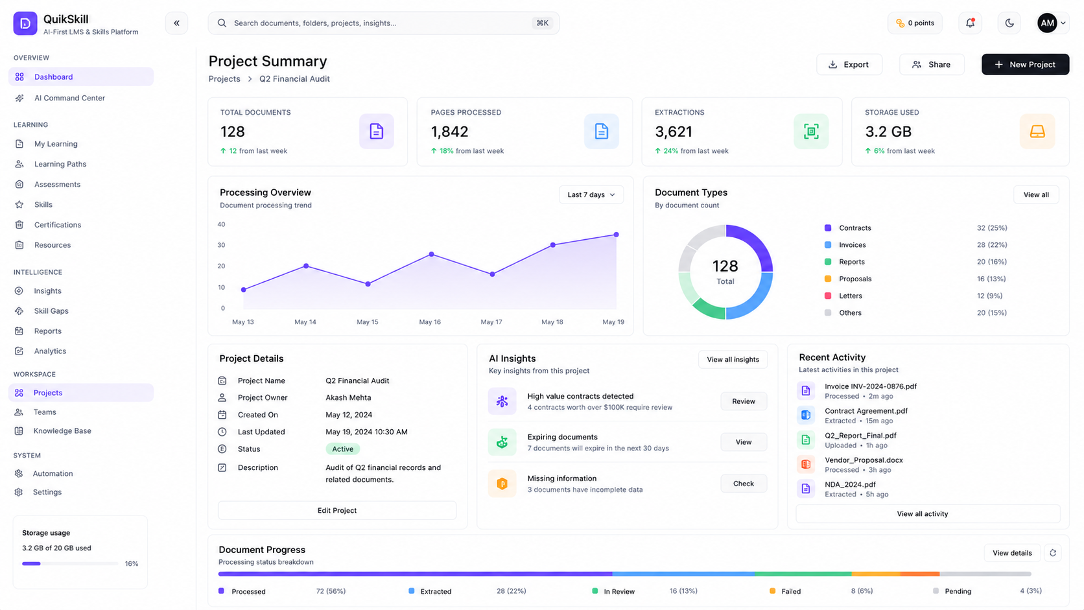Click View all in Document Types
Screen dimensions: 1084x610
click(x=1035, y=194)
